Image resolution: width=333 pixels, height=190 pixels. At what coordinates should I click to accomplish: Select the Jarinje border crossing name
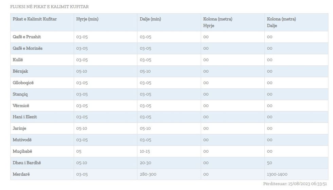tap(19, 128)
